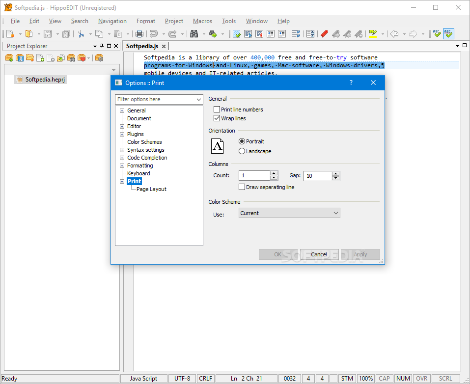Expand the General tree node
Screen dimensions: 470x384
pos(122,110)
